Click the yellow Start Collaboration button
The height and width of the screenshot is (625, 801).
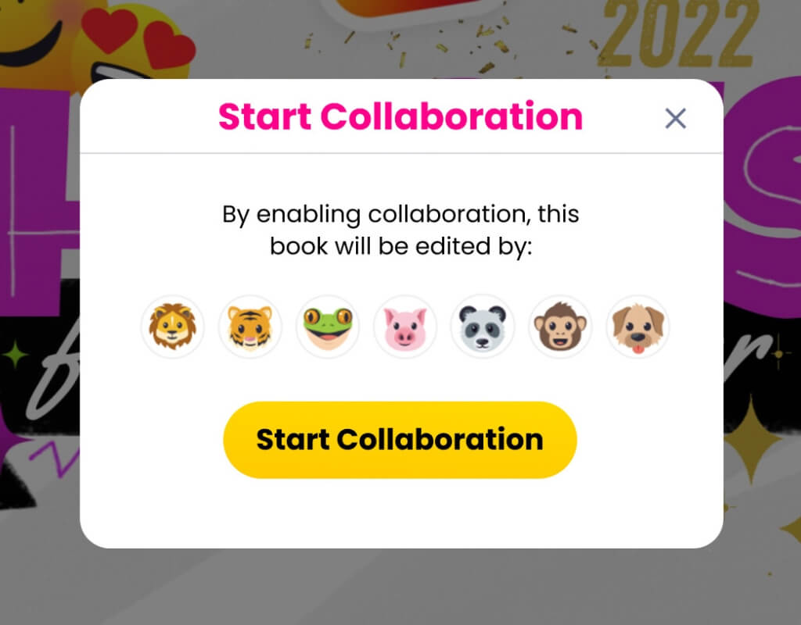(x=400, y=440)
